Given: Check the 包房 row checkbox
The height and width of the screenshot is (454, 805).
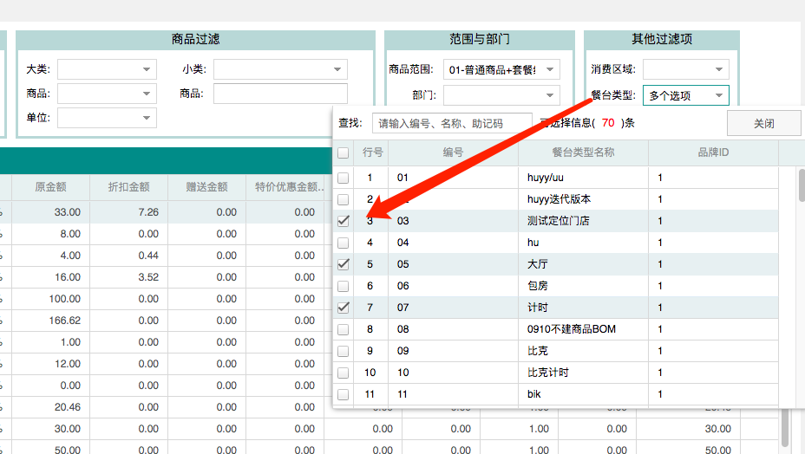Looking at the screenshot, I should (344, 286).
